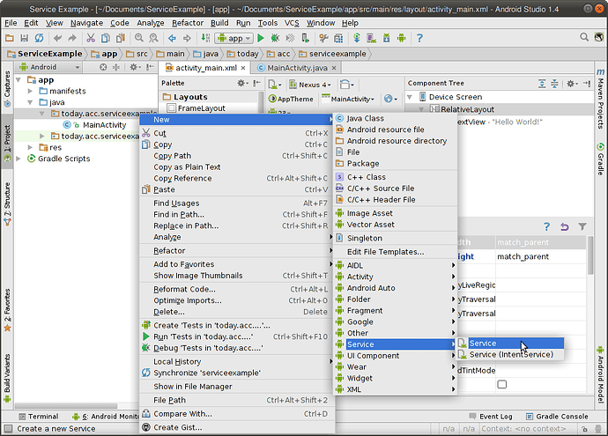Click the properties filter funnel icon
Viewport: 608px width, 436px height.
pyautogui.click(x=582, y=226)
